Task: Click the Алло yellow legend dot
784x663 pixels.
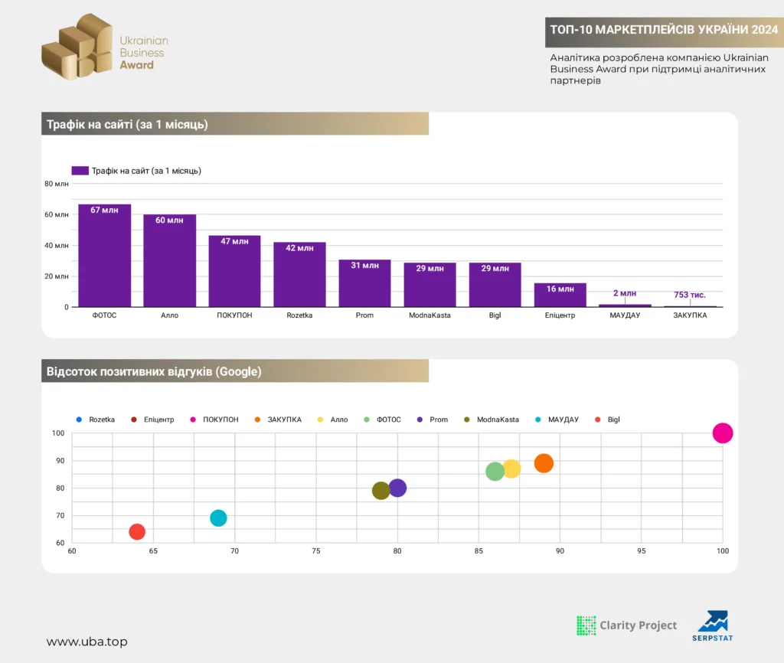Action: 321,420
